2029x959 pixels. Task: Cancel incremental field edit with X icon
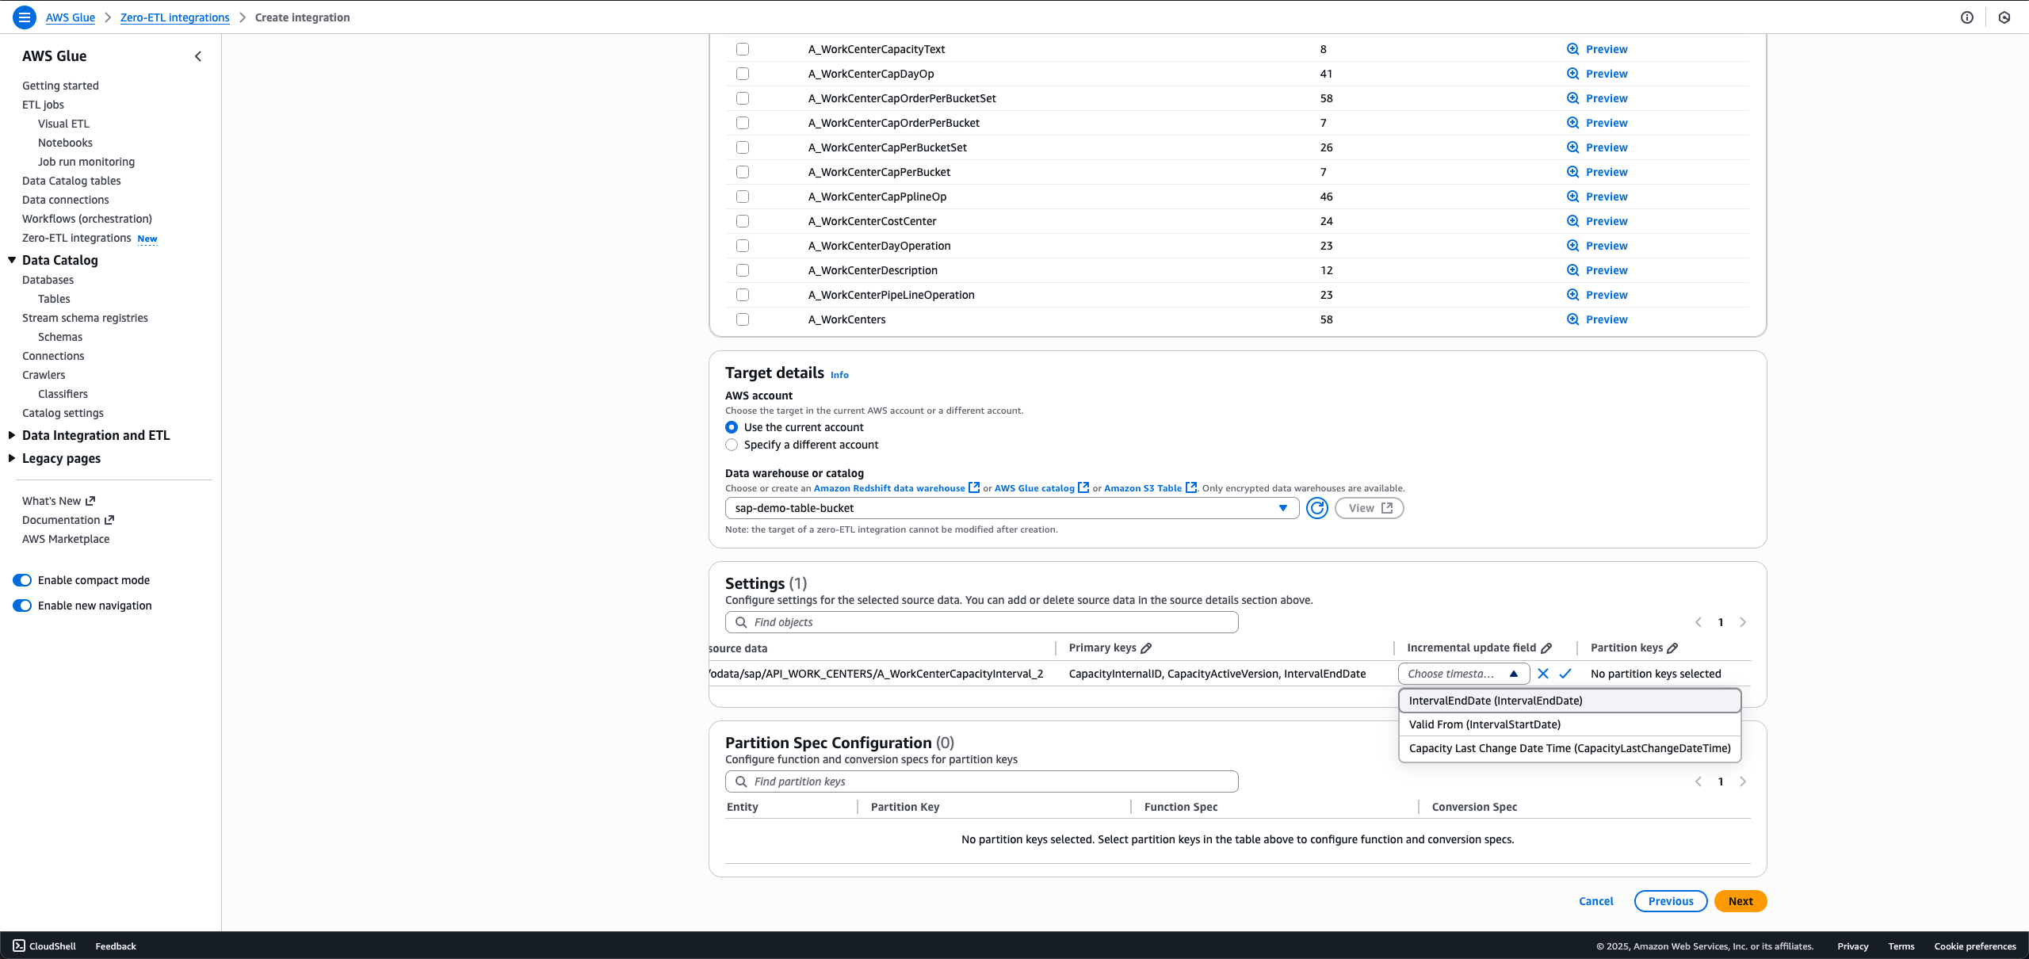pos(1542,674)
